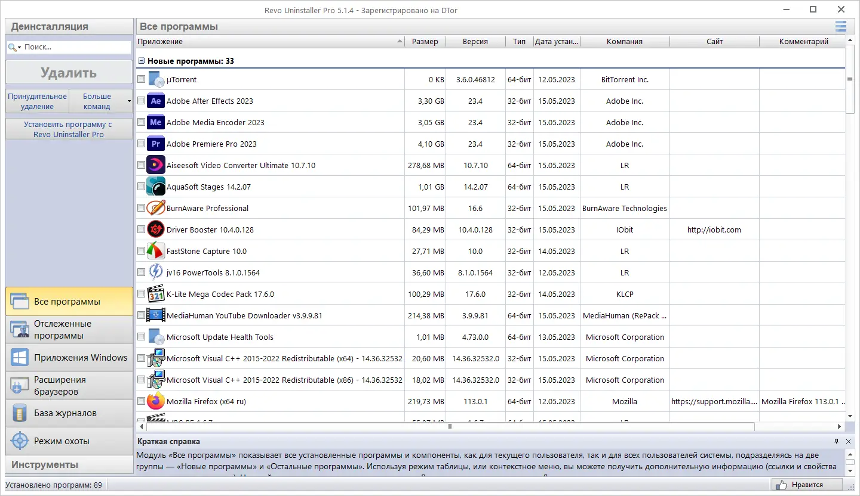This screenshot has width=860, height=496.
Task: Click the vertical scrollbar thumb of the program list
Action: pyautogui.click(x=850, y=79)
